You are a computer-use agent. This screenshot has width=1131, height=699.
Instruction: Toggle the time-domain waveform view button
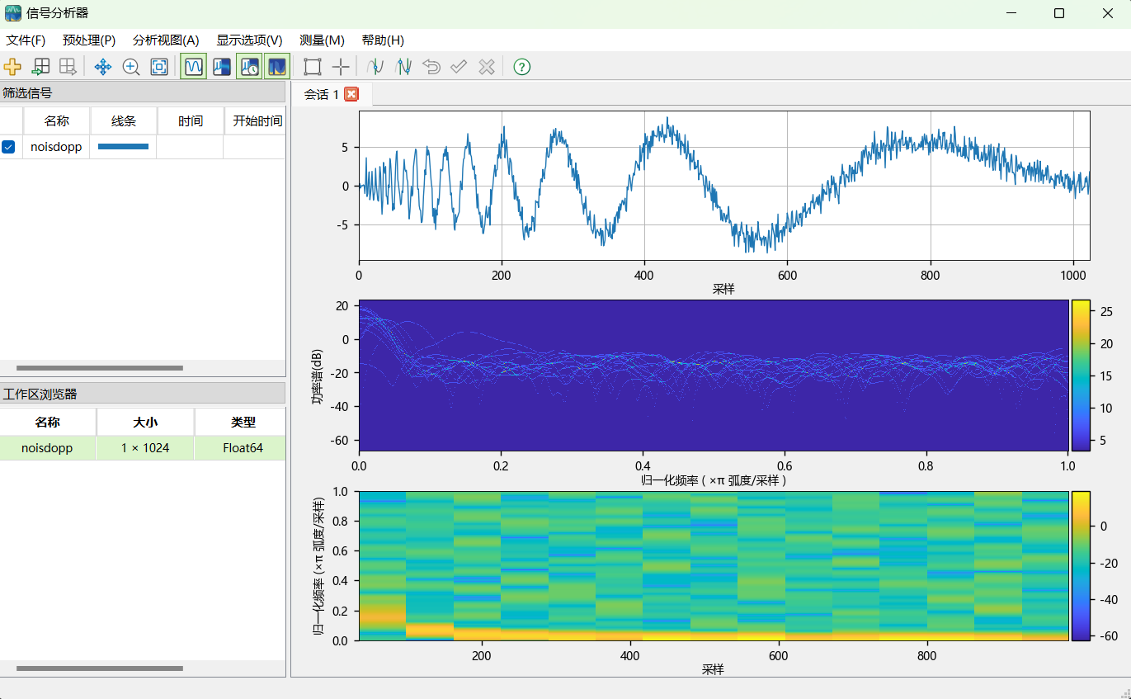click(194, 67)
